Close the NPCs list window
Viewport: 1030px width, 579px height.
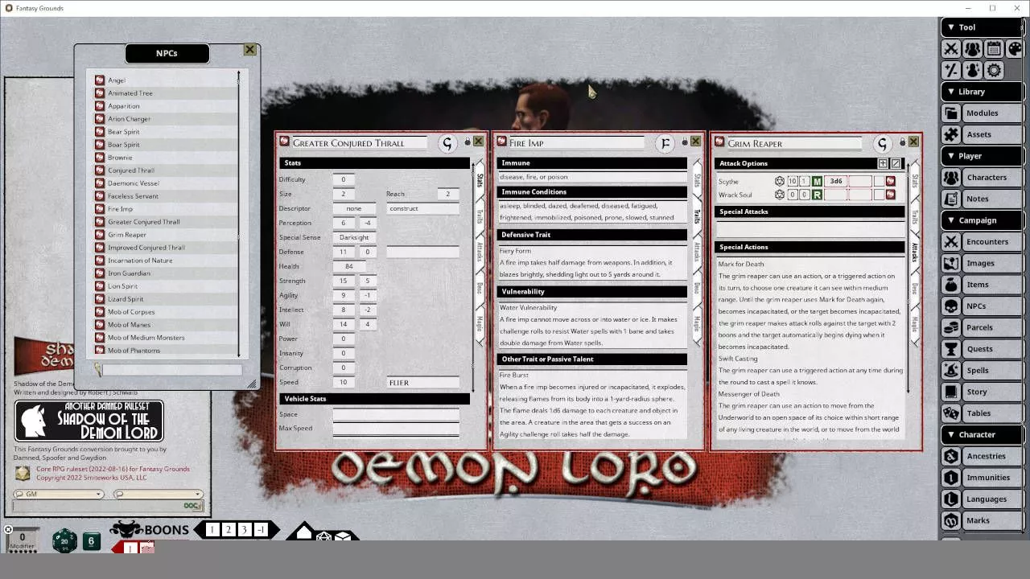click(x=250, y=50)
